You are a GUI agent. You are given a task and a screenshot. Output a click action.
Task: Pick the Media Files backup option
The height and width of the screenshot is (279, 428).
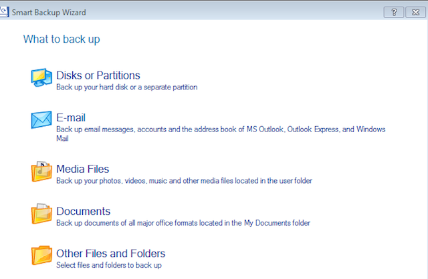pos(82,169)
